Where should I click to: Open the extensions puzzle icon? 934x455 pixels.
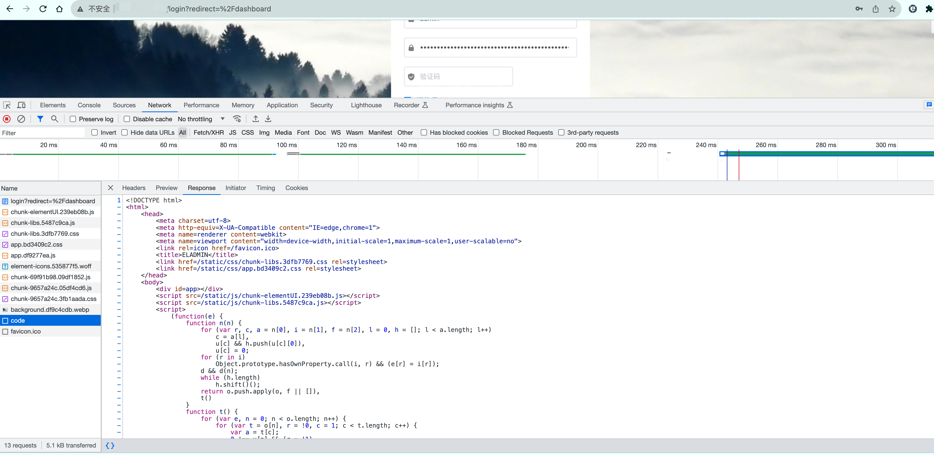(929, 9)
